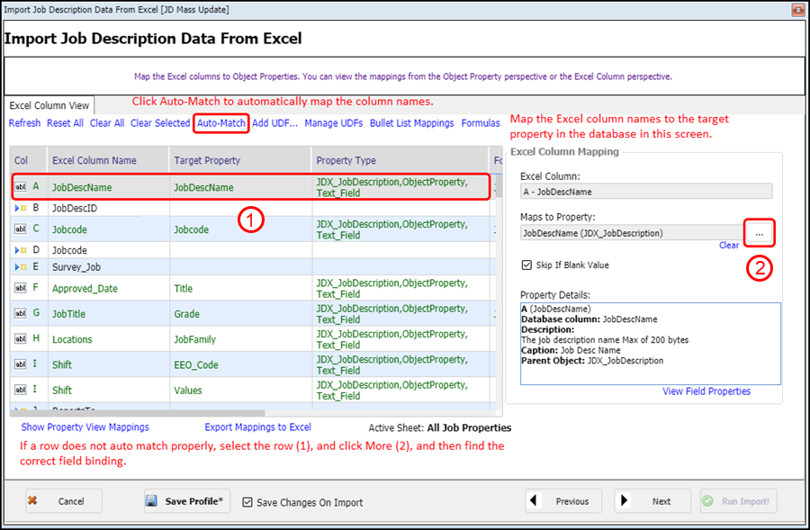
Task: Click the left arrow Previous icon
Action: 534,500
